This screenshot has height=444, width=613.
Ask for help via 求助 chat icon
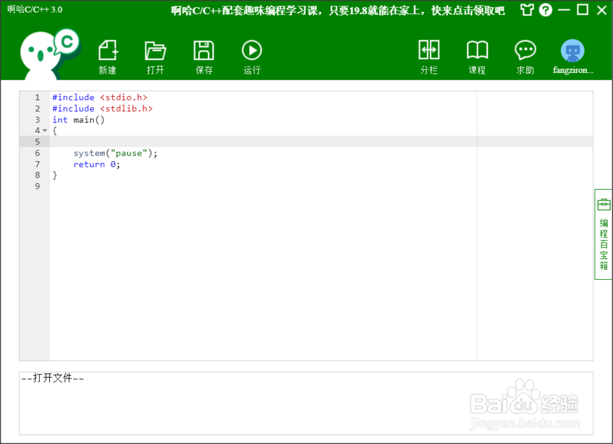point(525,57)
